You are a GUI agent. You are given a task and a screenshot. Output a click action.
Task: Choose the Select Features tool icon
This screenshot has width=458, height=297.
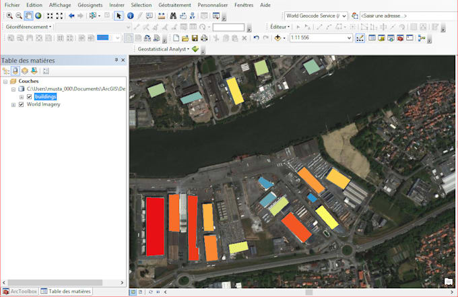(x=93, y=15)
